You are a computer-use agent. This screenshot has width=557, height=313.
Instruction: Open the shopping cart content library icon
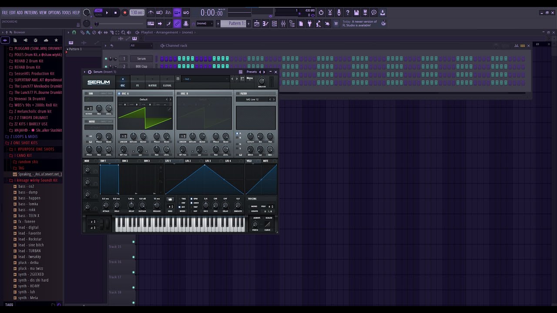pyautogui.click(x=336, y=23)
